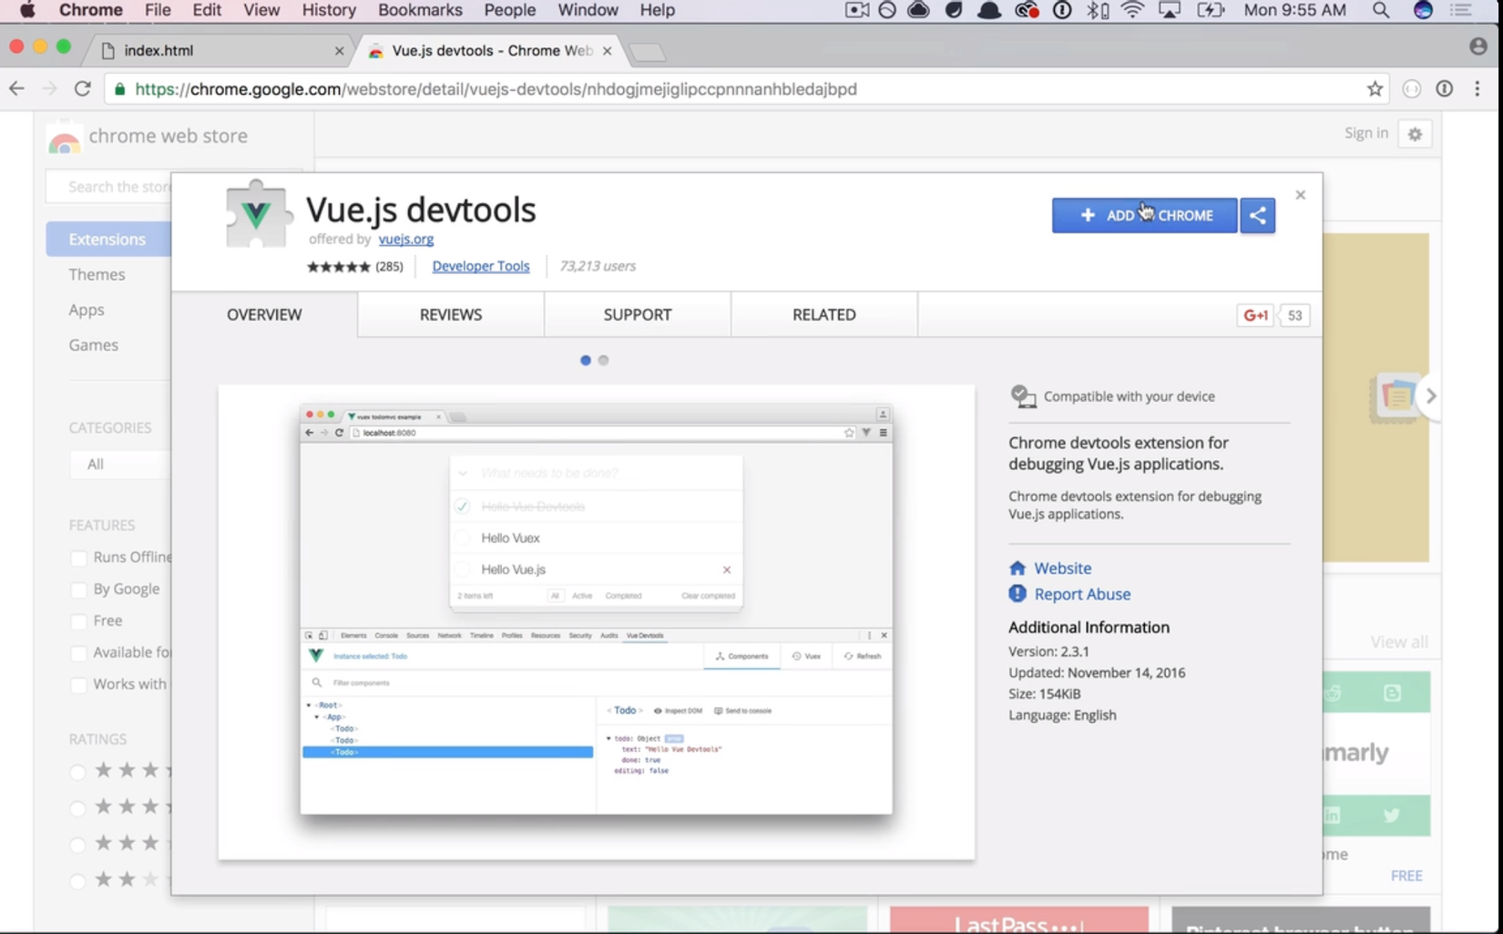Open web store settings gear
Viewport: 1503px width, 934px height.
pyautogui.click(x=1415, y=134)
